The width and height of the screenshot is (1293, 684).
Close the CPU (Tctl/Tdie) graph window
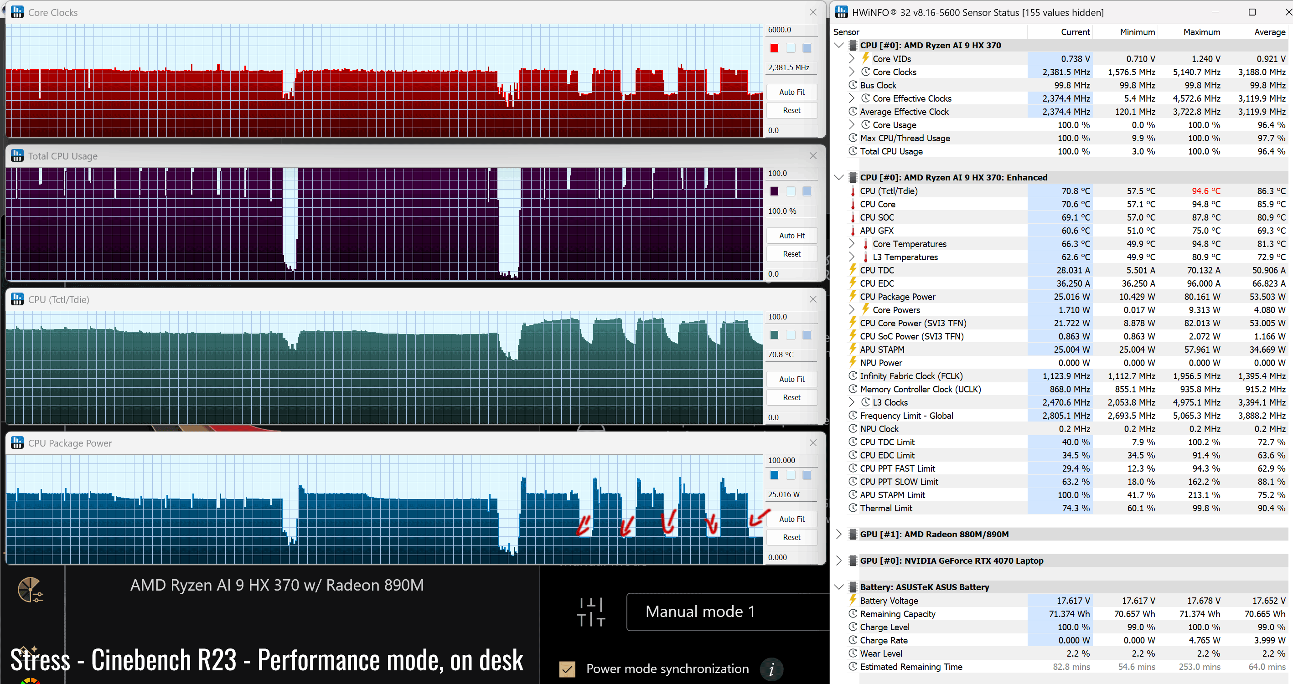(x=812, y=299)
